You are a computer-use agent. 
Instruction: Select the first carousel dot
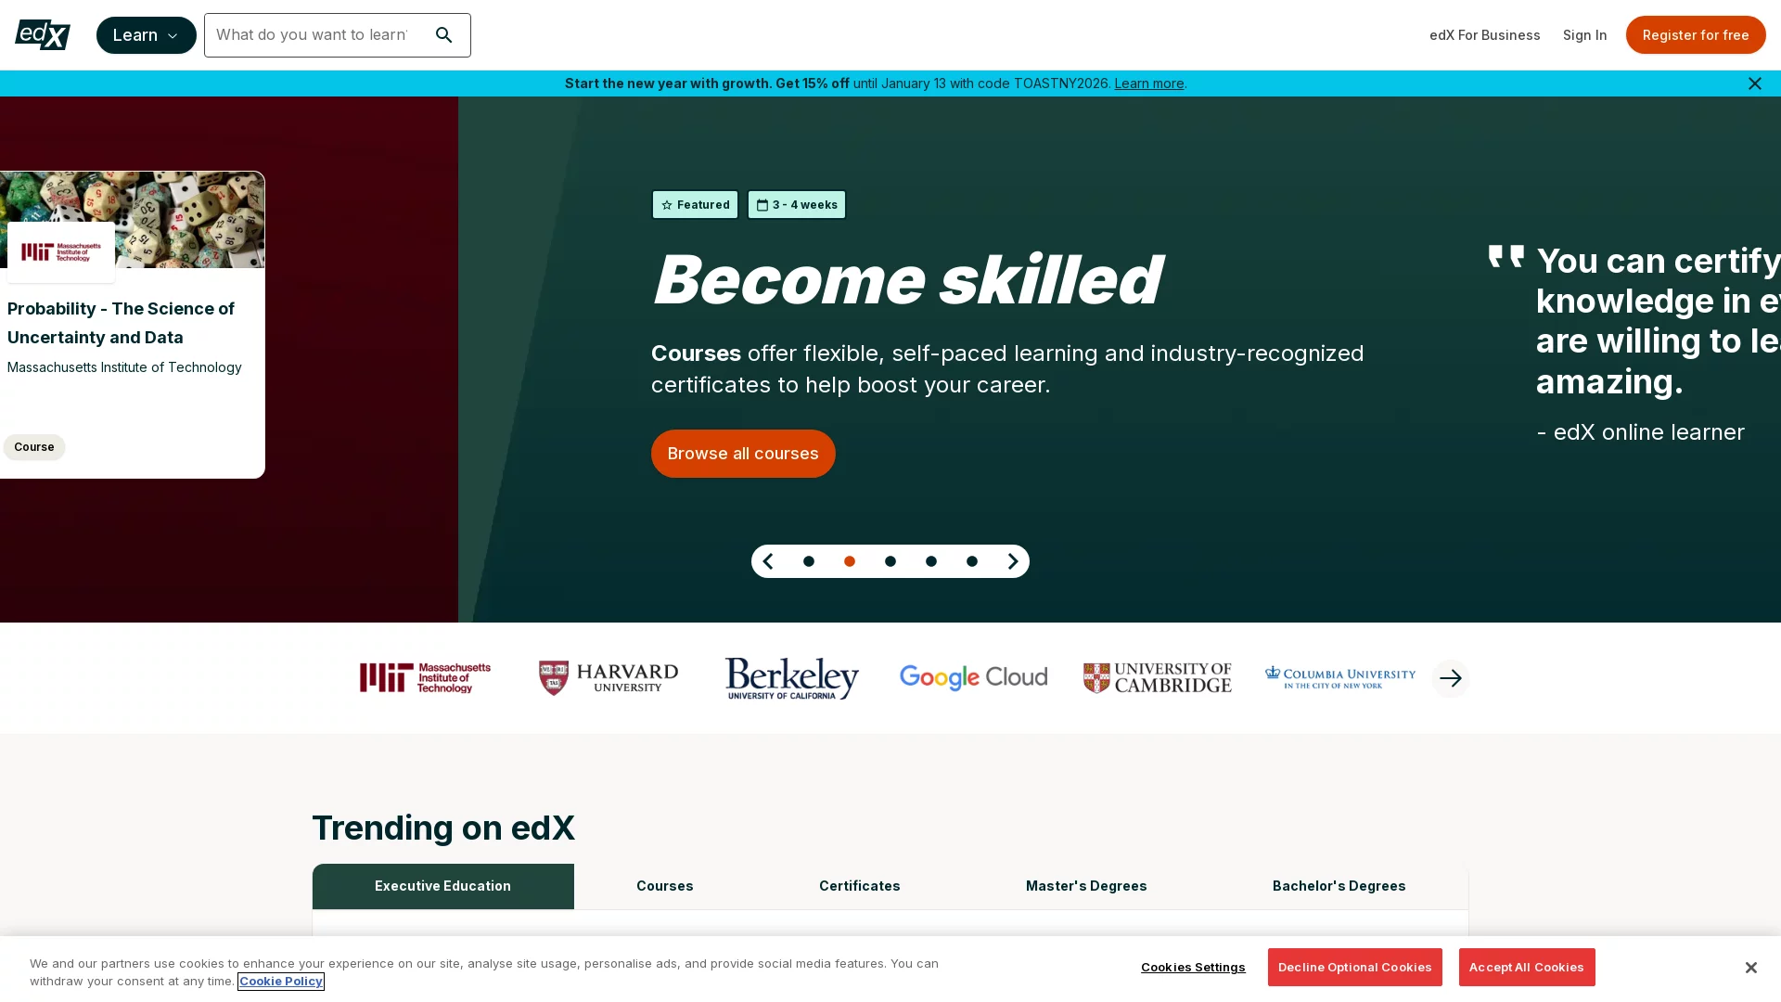coord(809,560)
